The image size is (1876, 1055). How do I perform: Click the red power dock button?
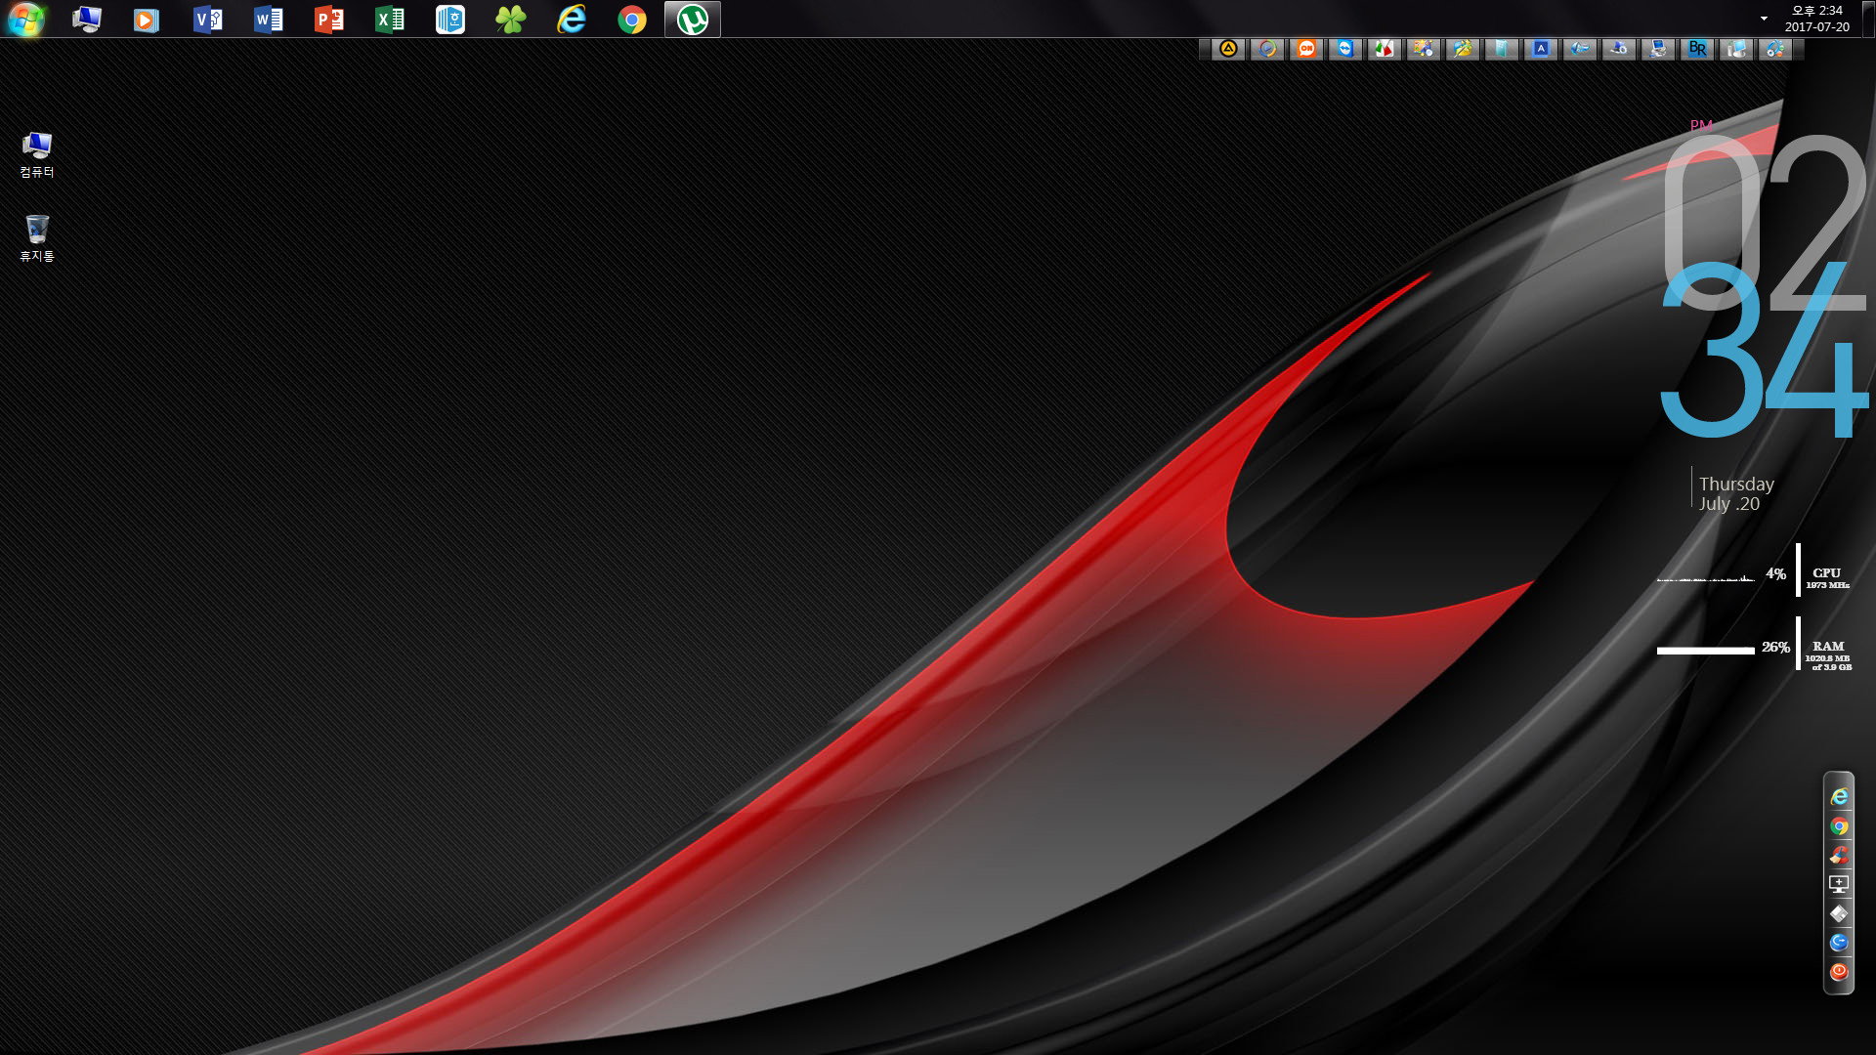(1839, 972)
